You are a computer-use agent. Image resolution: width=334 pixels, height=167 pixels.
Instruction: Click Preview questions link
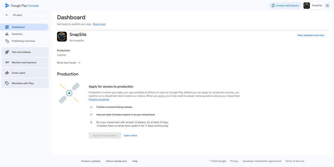(99, 99)
